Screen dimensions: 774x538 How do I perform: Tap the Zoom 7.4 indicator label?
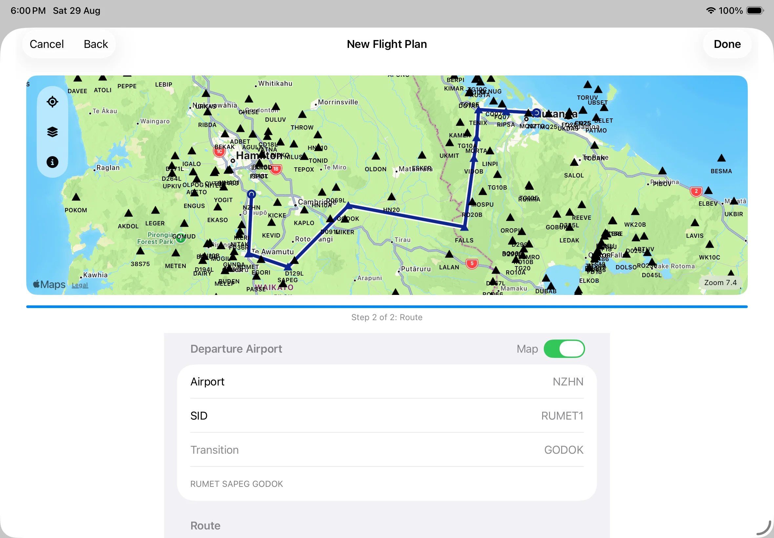[721, 282]
